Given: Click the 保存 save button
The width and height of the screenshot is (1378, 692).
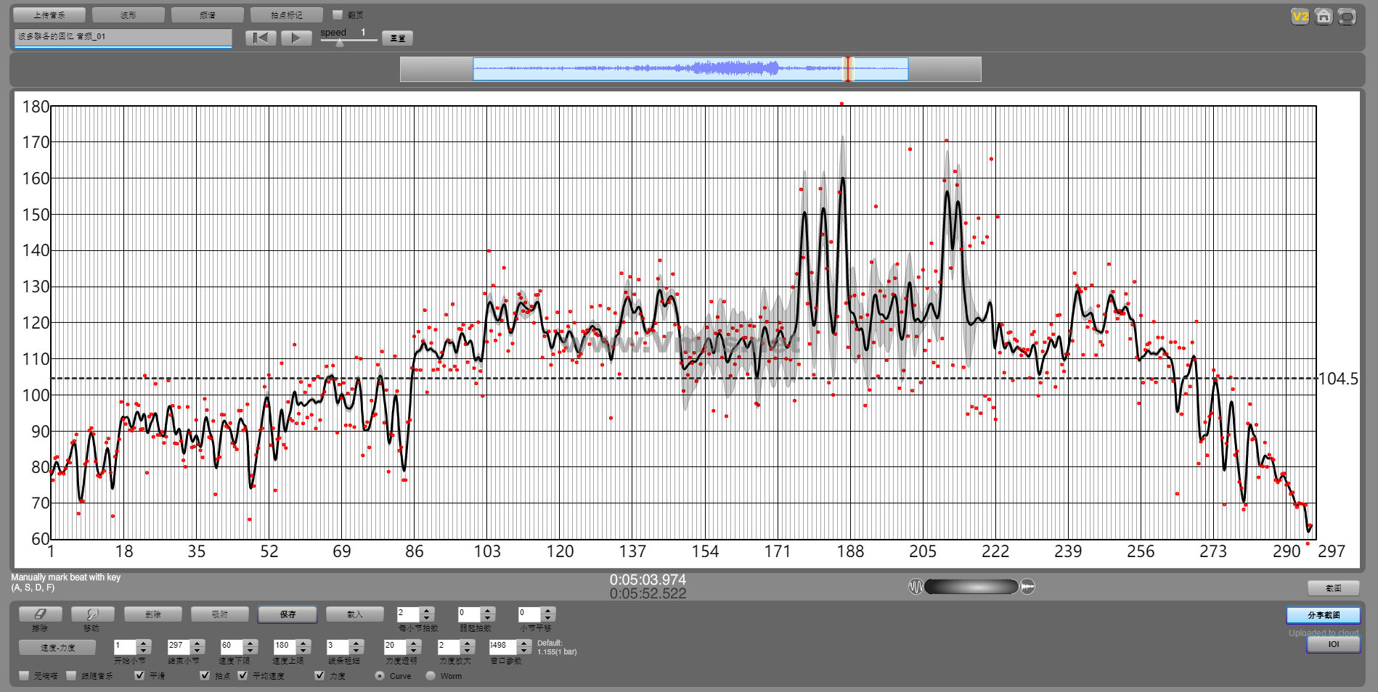Looking at the screenshot, I should pyautogui.click(x=288, y=614).
